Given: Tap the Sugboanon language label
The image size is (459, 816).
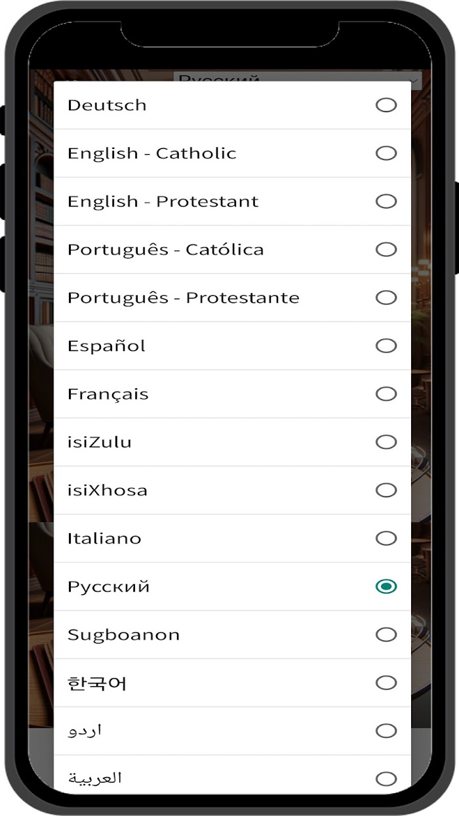Looking at the screenshot, I should pyautogui.click(x=123, y=635).
